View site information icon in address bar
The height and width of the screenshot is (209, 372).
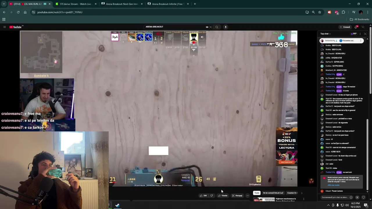(33, 12)
